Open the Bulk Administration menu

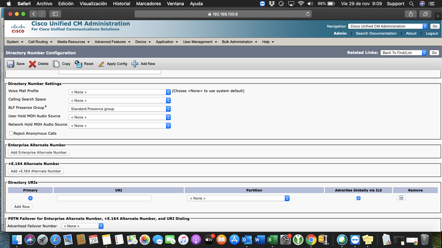pyautogui.click(x=239, y=41)
